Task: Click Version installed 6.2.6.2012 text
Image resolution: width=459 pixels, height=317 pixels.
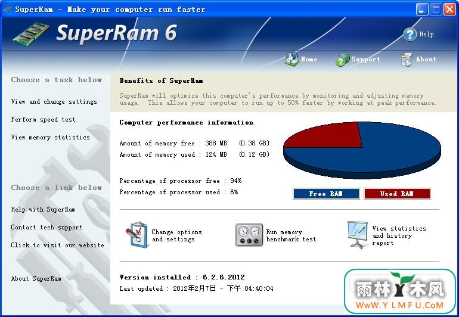Action: click(182, 277)
